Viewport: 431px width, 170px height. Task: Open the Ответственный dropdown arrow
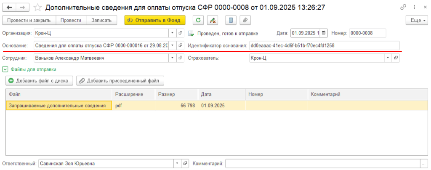[177, 164]
